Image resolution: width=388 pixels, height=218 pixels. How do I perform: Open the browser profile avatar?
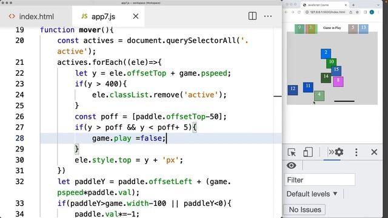pos(372,12)
